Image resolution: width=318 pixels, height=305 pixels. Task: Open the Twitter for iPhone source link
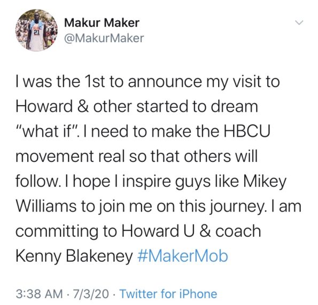[168, 294]
